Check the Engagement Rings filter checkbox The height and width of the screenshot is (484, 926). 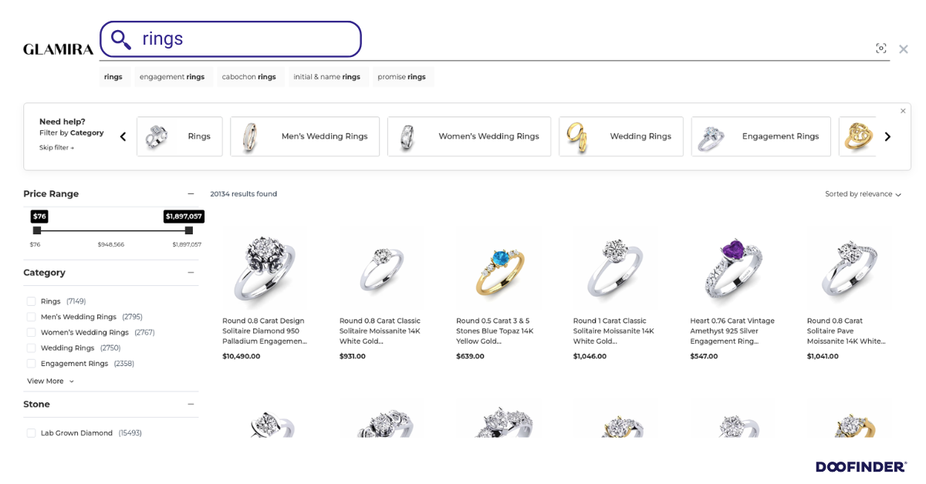(x=31, y=363)
